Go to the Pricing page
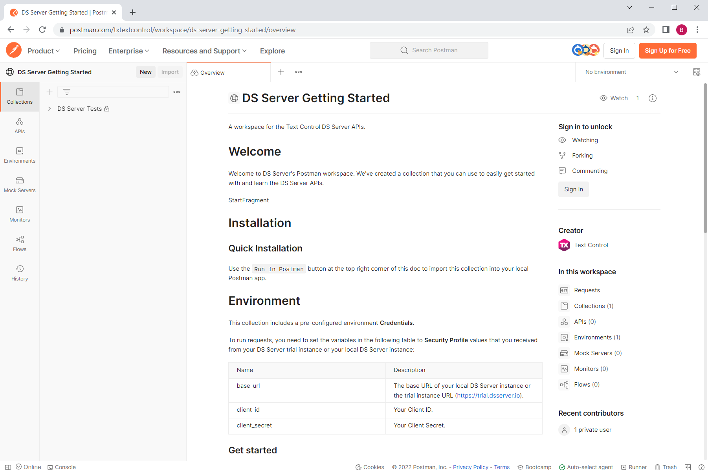Screen dimensions: 708x473 (x=85, y=51)
